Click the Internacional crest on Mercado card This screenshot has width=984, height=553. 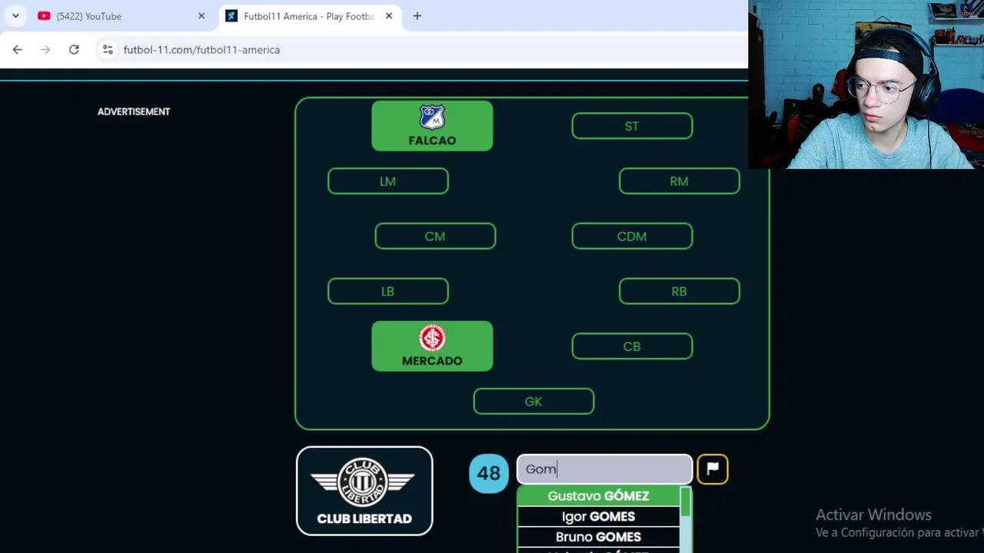432,338
